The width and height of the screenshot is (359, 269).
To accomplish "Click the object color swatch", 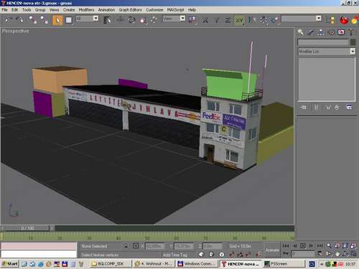I will click(353, 42).
